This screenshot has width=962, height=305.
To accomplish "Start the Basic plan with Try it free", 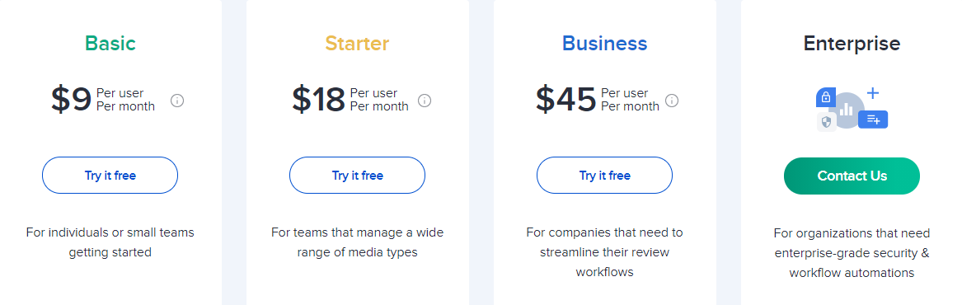I will [110, 176].
